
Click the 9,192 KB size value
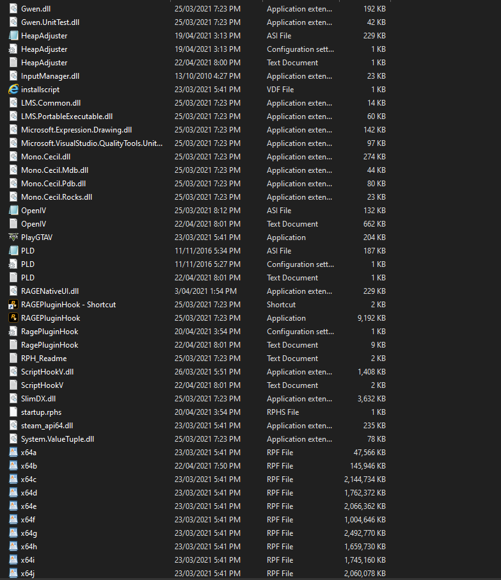coord(372,318)
